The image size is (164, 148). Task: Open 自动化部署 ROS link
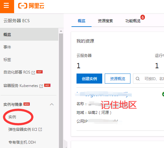(17, 72)
